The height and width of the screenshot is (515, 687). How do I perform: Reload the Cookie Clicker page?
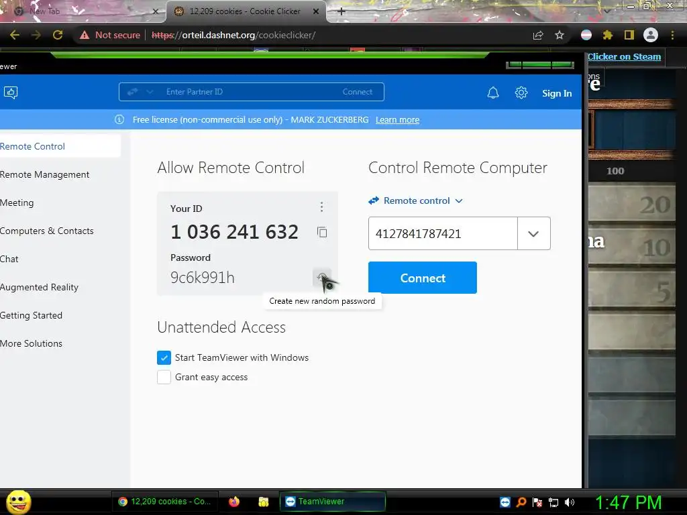coord(58,35)
